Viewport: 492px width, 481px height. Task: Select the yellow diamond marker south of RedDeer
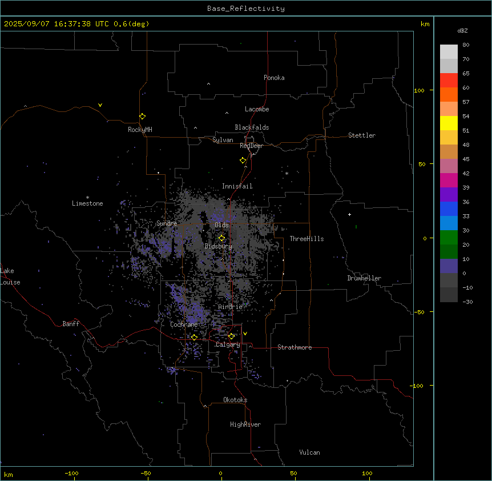coord(243,161)
